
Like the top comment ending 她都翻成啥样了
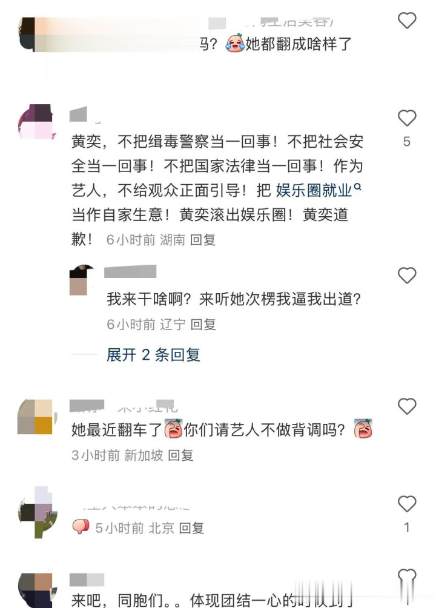[x=407, y=20]
